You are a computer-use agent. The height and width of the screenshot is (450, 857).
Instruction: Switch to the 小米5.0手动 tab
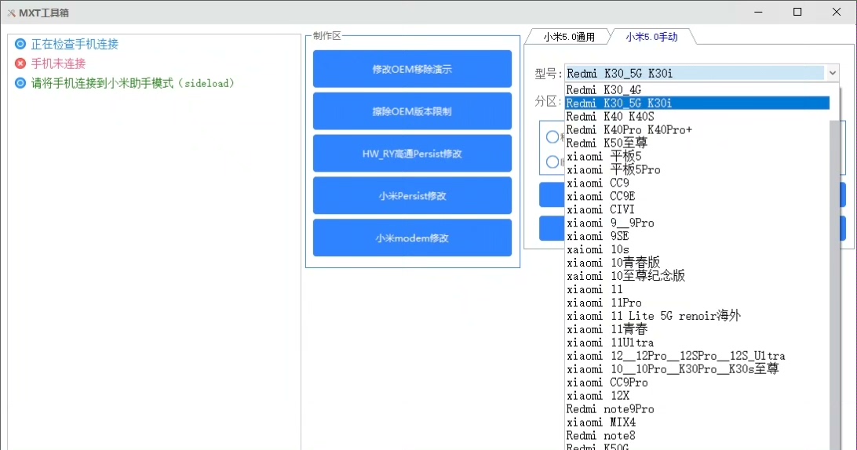pos(651,37)
